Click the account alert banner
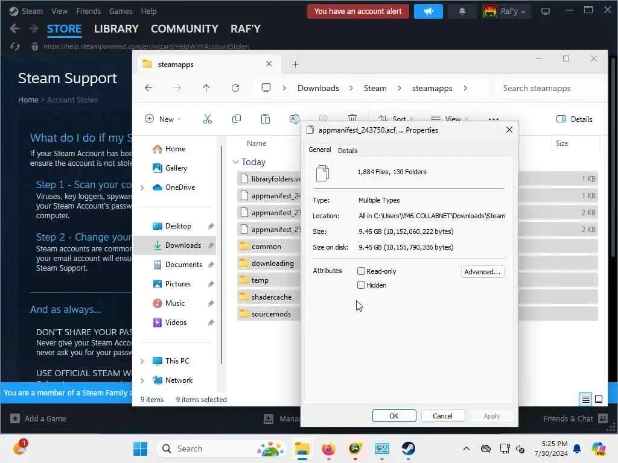The width and height of the screenshot is (618, 463). (358, 11)
